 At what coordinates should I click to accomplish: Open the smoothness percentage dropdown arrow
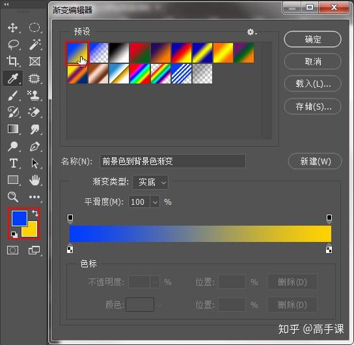click(x=155, y=202)
